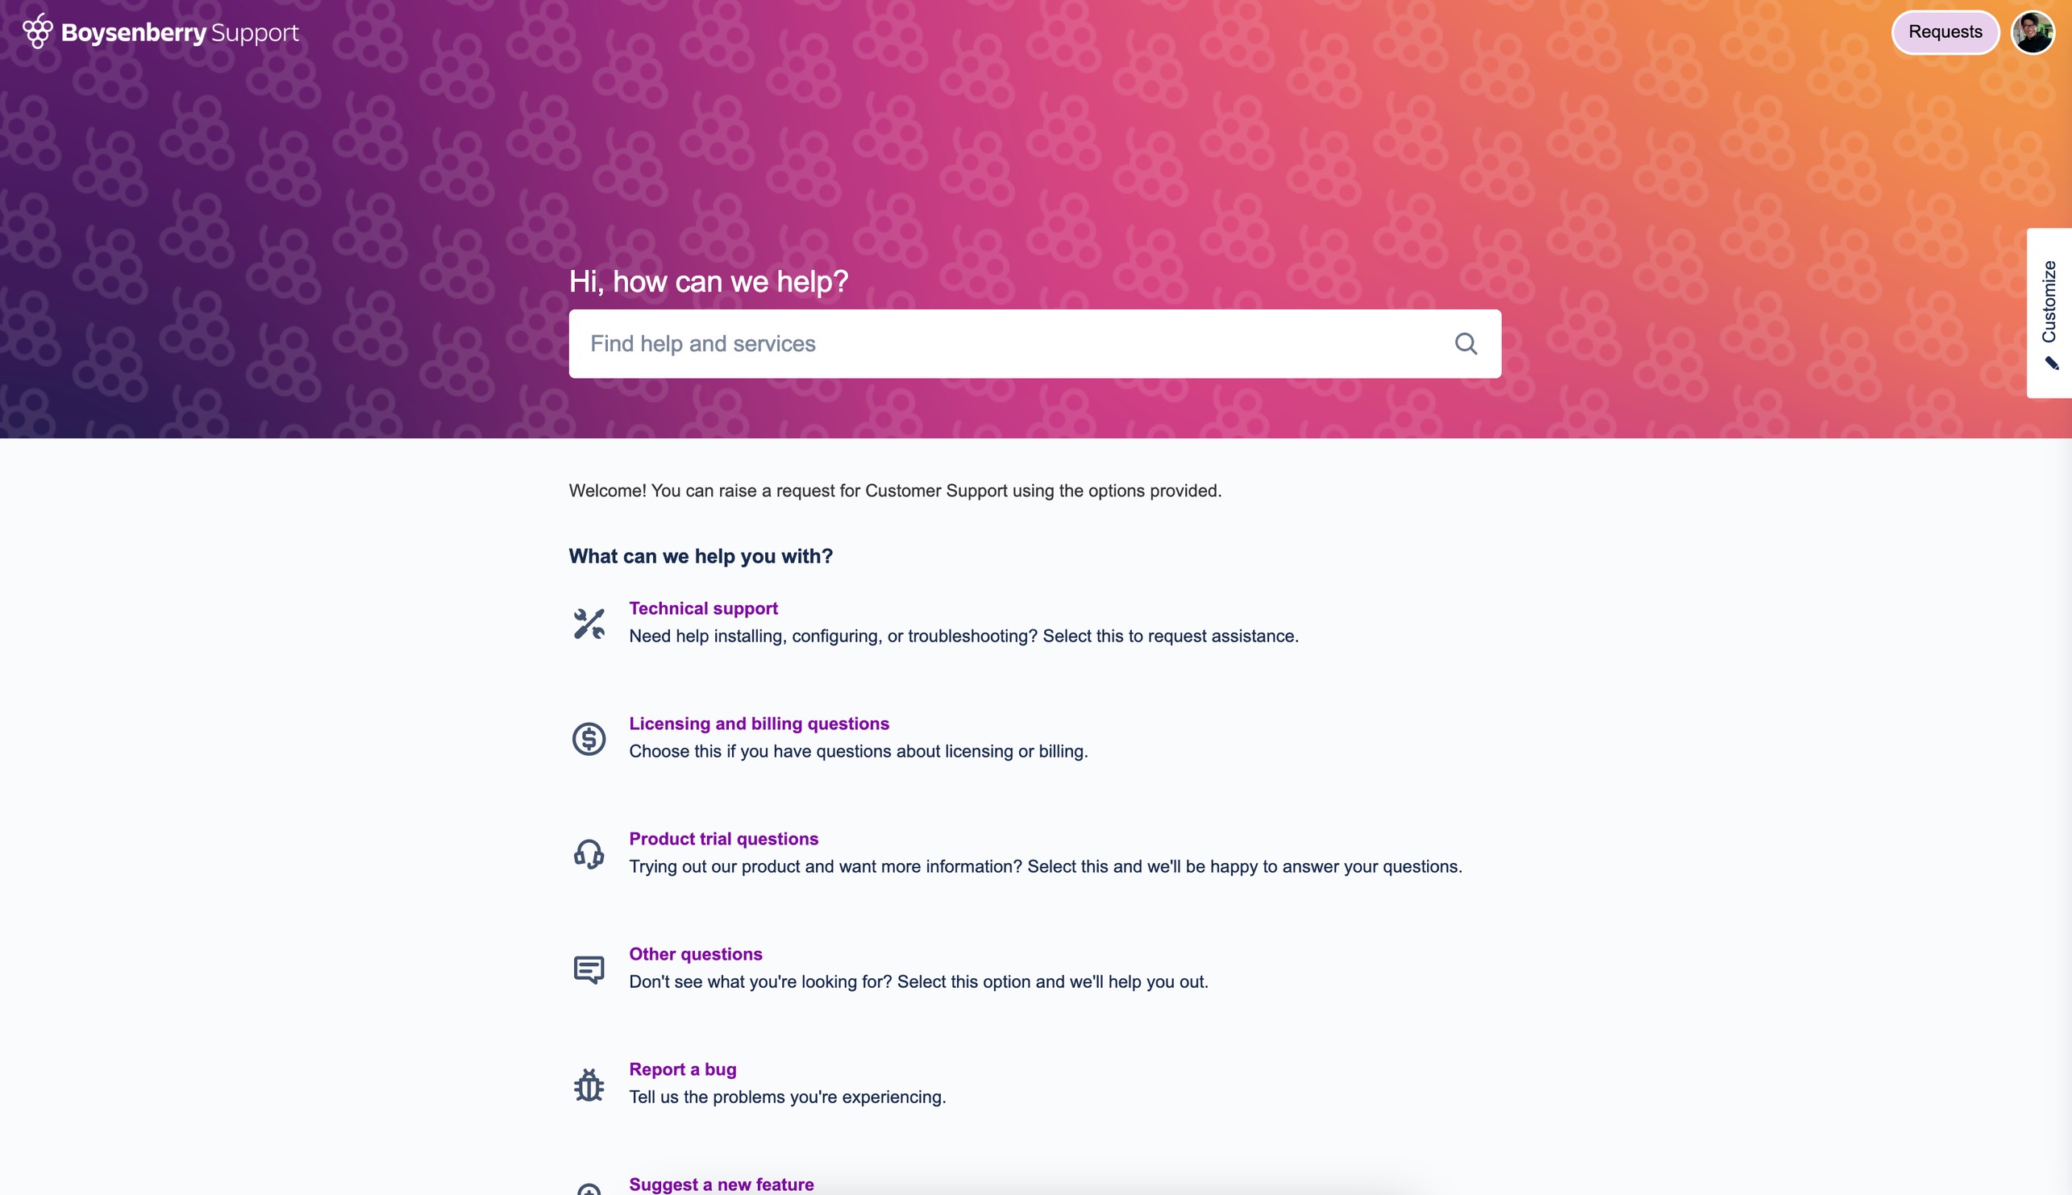The image size is (2072, 1195).
Task: Click the Technical support wrench icon
Action: point(588,622)
